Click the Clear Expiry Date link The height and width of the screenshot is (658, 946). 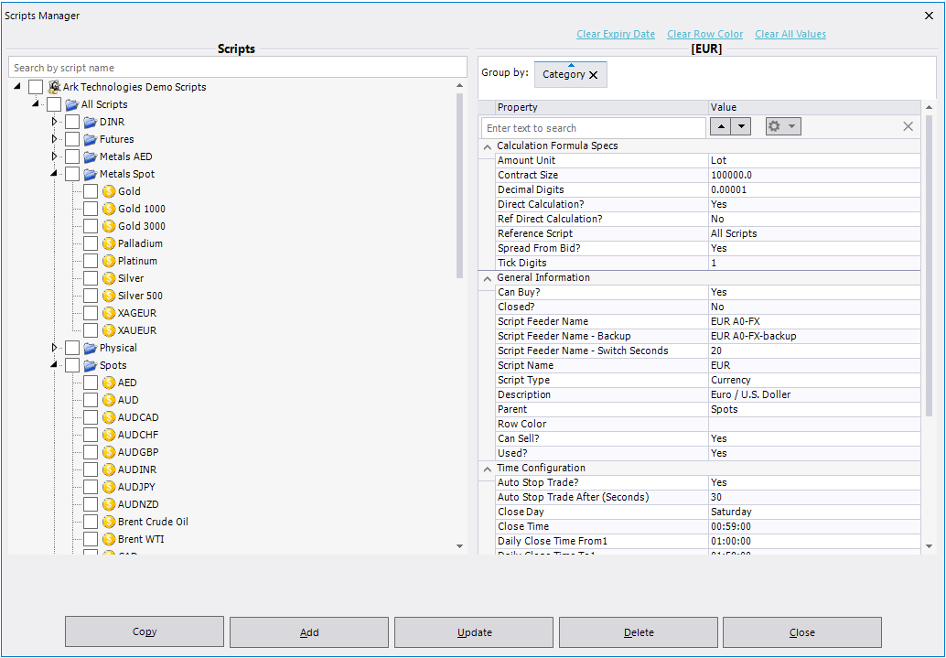[x=615, y=34]
